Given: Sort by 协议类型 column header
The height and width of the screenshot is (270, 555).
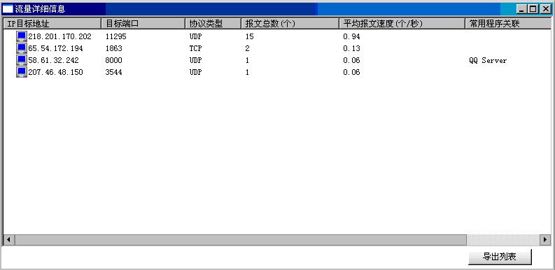Looking at the screenshot, I should click(x=213, y=24).
